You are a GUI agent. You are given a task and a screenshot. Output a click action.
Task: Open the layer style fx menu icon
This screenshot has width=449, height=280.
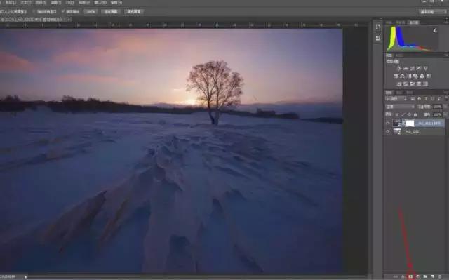[403, 276]
